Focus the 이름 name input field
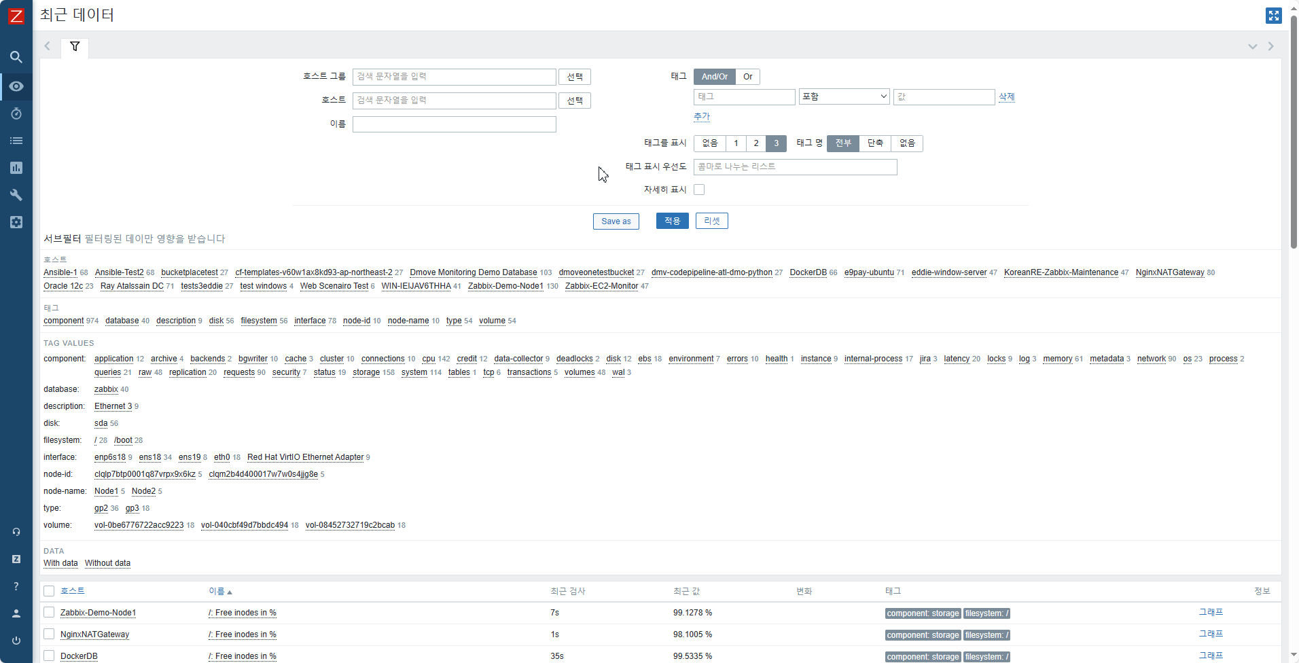 click(x=454, y=124)
